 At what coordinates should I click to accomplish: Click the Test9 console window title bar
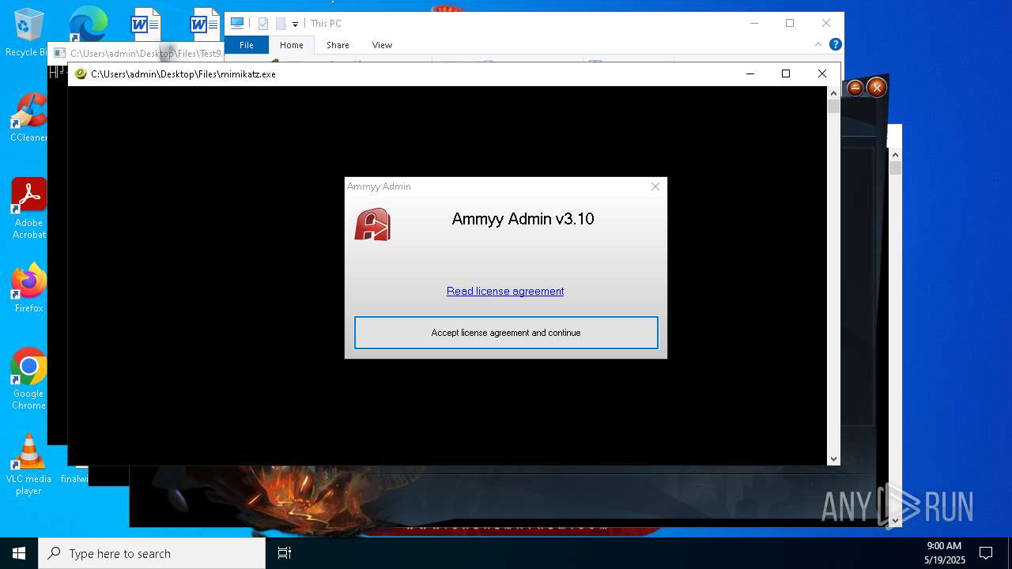pos(136,54)
